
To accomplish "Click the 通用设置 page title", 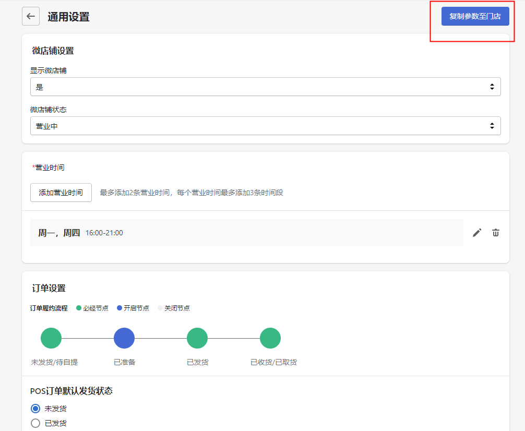I will (x=69, y=17).
